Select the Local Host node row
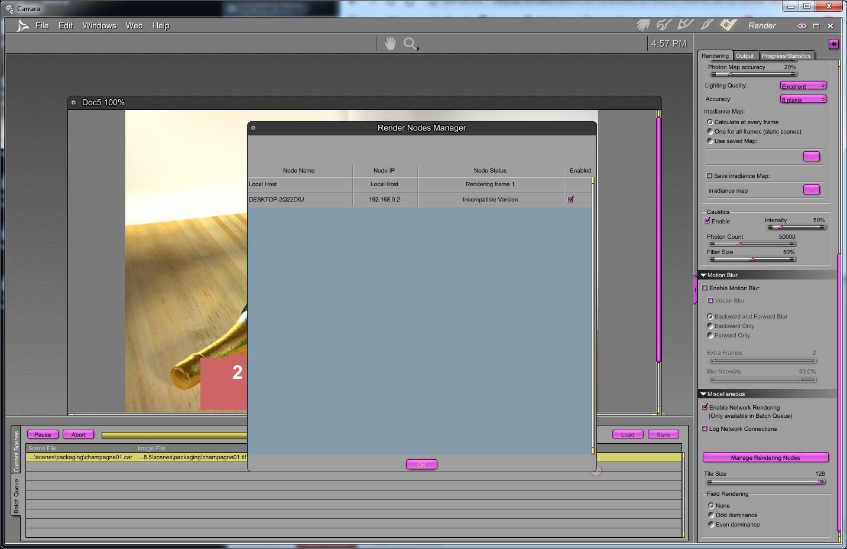 point(420,184)
